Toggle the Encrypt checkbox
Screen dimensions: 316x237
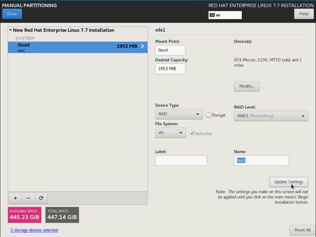[x=208, y=115]
